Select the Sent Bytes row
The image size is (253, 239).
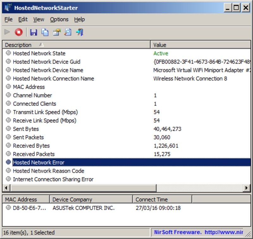click(26, 129)
